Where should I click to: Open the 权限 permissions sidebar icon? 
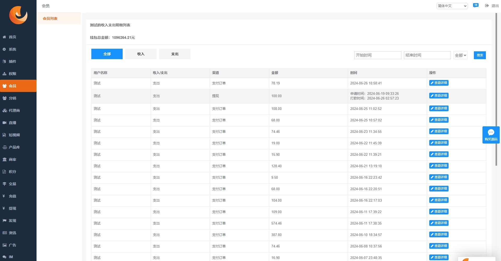4,74
